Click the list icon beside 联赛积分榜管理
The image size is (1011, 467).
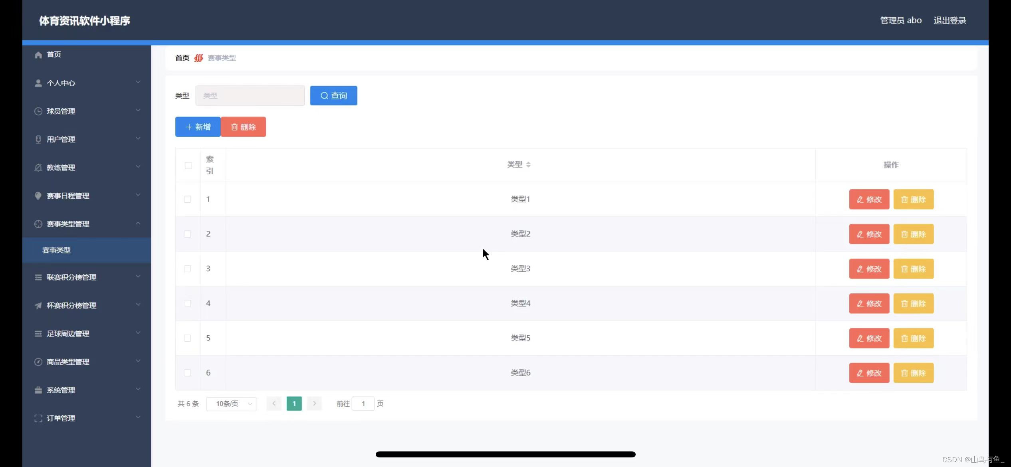(x=38, y=277)
